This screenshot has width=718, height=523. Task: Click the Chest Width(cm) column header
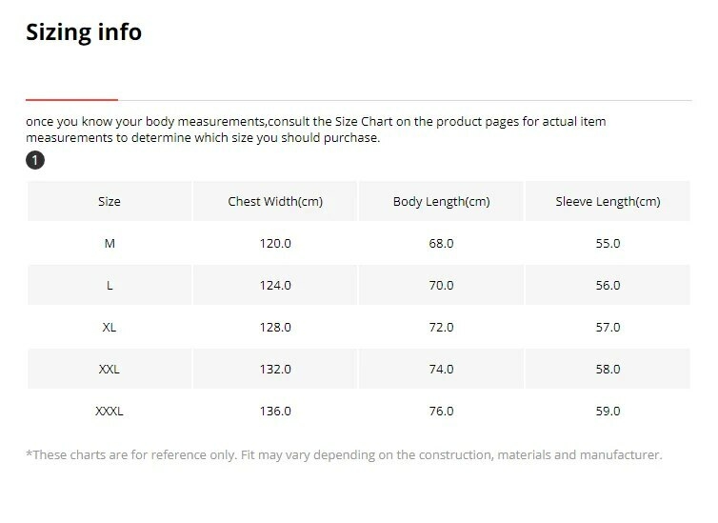(x=275, y=202)
